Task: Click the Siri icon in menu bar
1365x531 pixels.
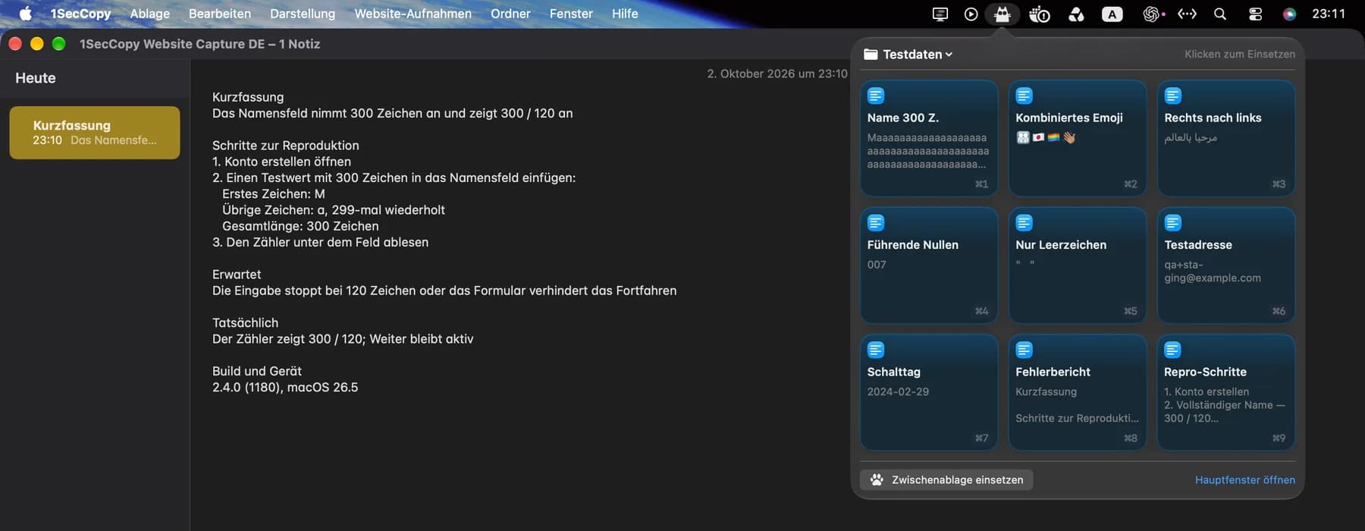Action: click(x=1289, y=14)
